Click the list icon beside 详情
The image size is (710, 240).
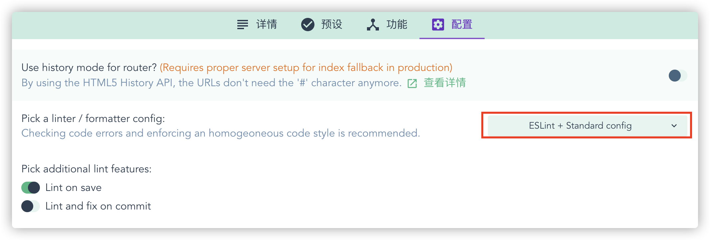click(242, 25)
